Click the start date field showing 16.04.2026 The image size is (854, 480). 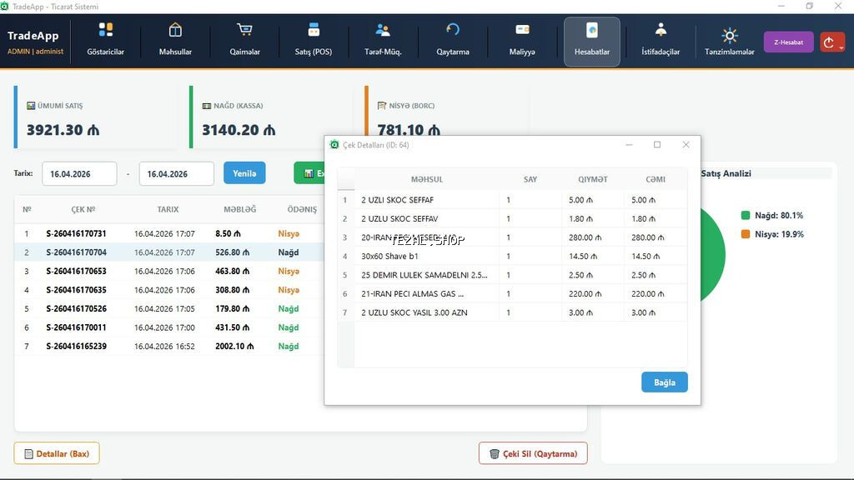[x=79, y=173]
